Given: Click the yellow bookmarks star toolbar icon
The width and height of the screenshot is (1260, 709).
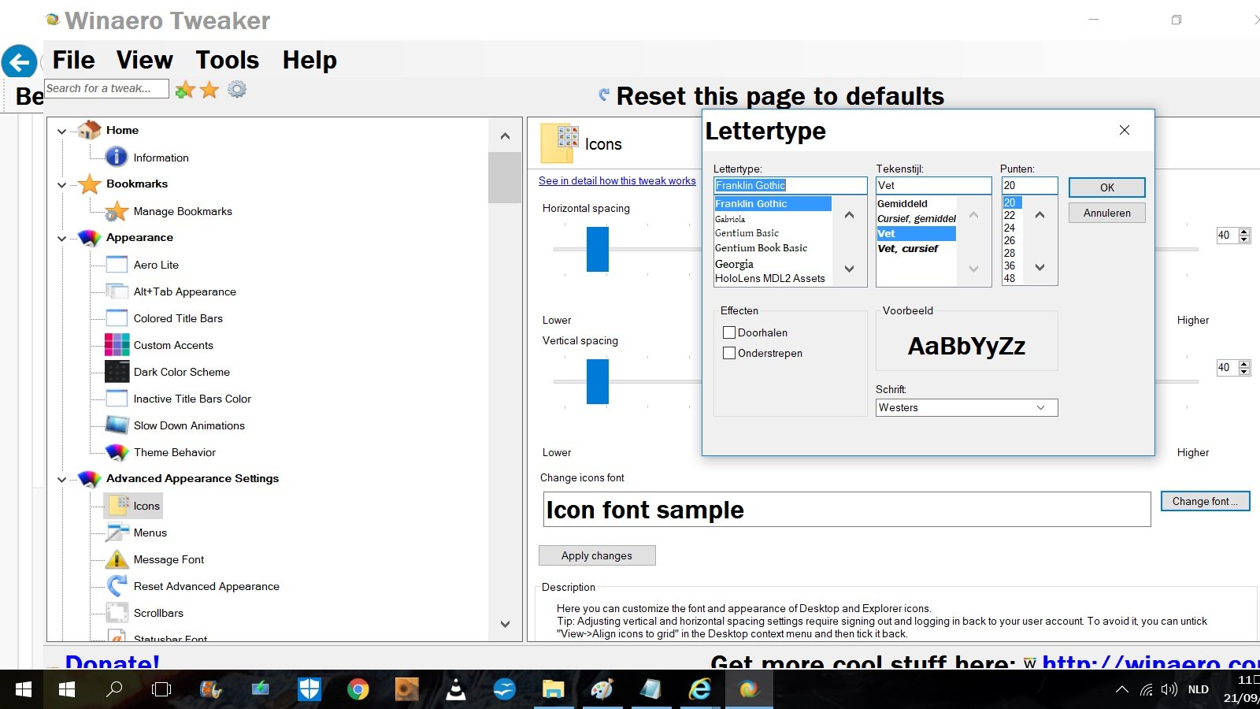Looking at the screenshot, I should (209, 90).
